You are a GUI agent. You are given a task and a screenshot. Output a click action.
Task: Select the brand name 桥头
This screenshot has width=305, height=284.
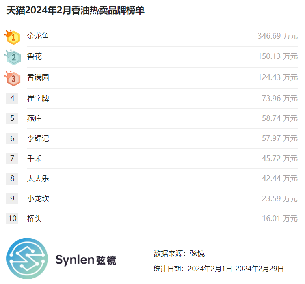point(35,219)
